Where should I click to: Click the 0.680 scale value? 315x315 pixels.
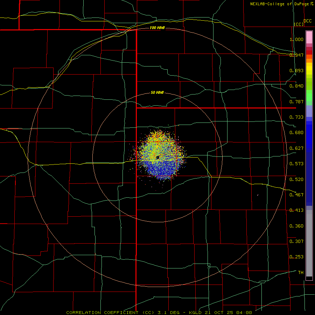tap(296, 133)
